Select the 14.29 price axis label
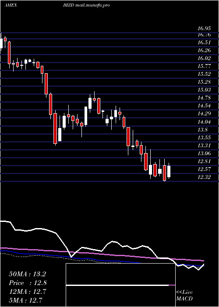Screen dimensions: 219x307 coord(204,114)
